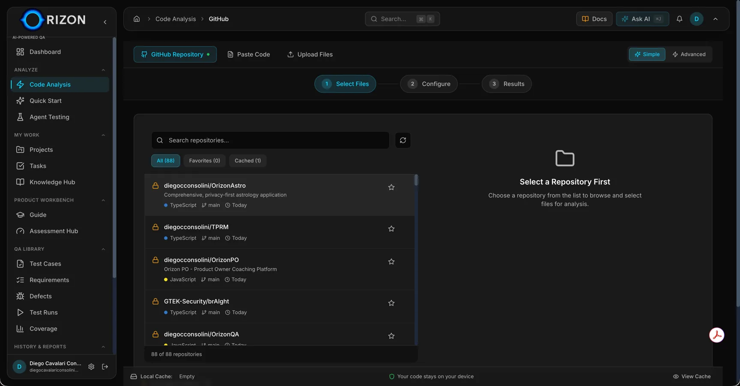Star the GTEK-Security/brAIght repository
The image size is (740, 386).
[391, 303]
